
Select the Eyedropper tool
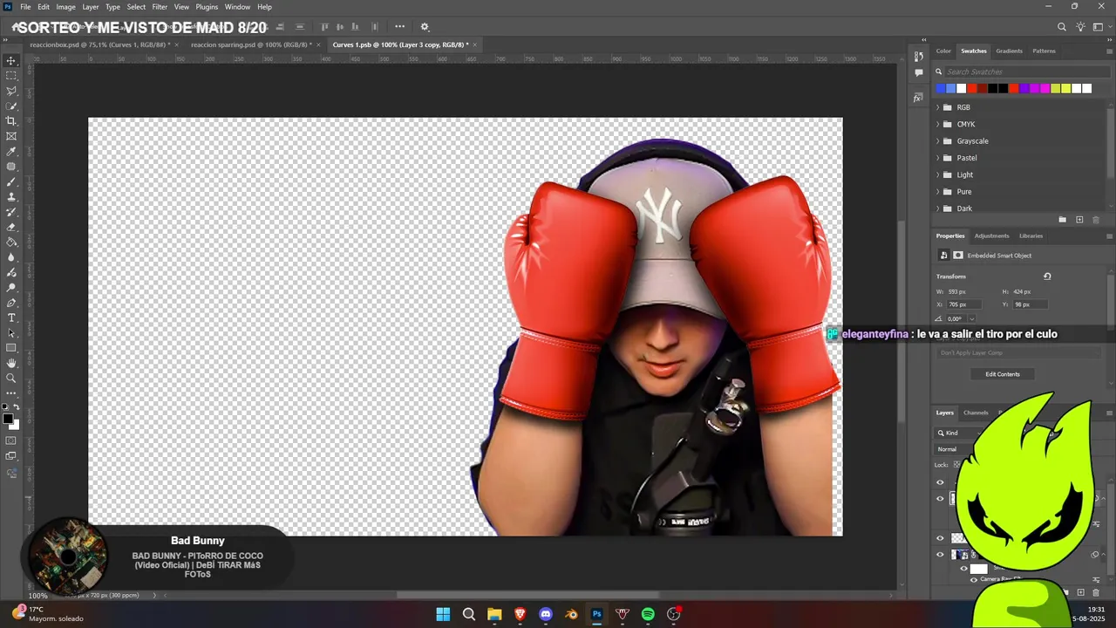(x=11, y=151)
